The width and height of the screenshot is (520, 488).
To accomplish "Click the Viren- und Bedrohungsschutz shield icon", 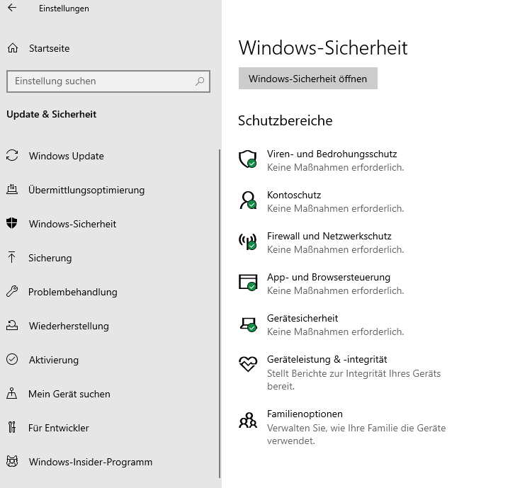I will click(248, 159).
